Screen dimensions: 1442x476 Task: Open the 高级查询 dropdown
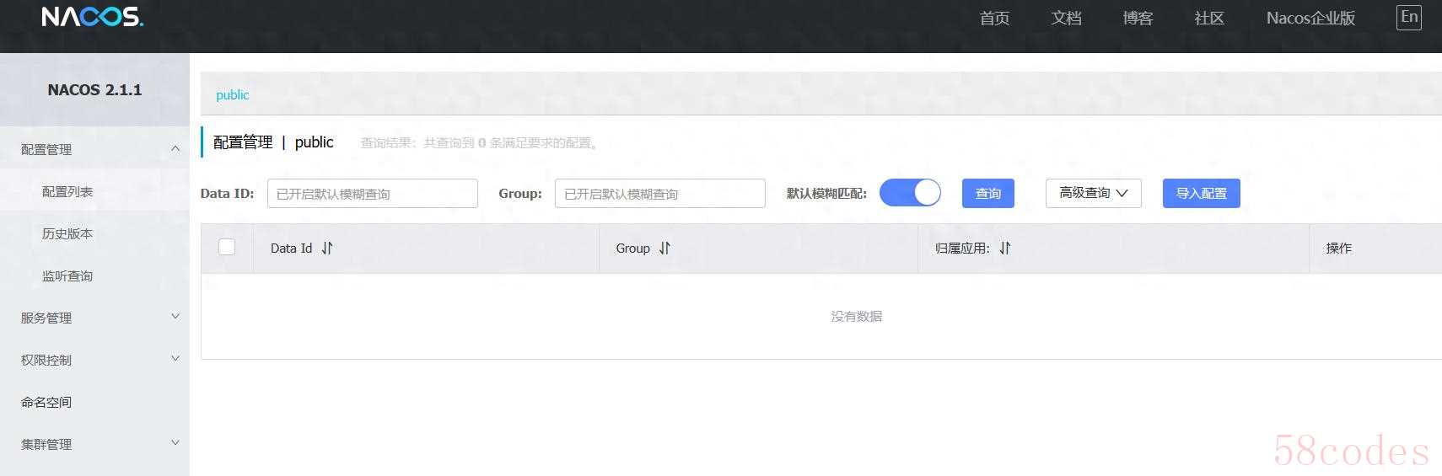[1093, 193]
